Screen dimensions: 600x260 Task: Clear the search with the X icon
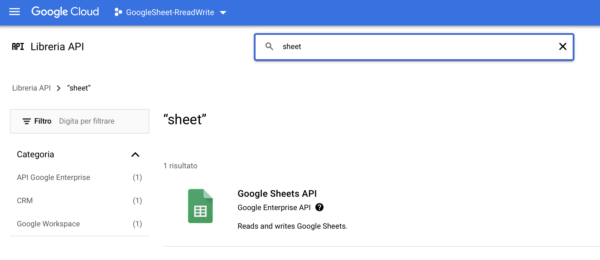click(x=563, y=46)
